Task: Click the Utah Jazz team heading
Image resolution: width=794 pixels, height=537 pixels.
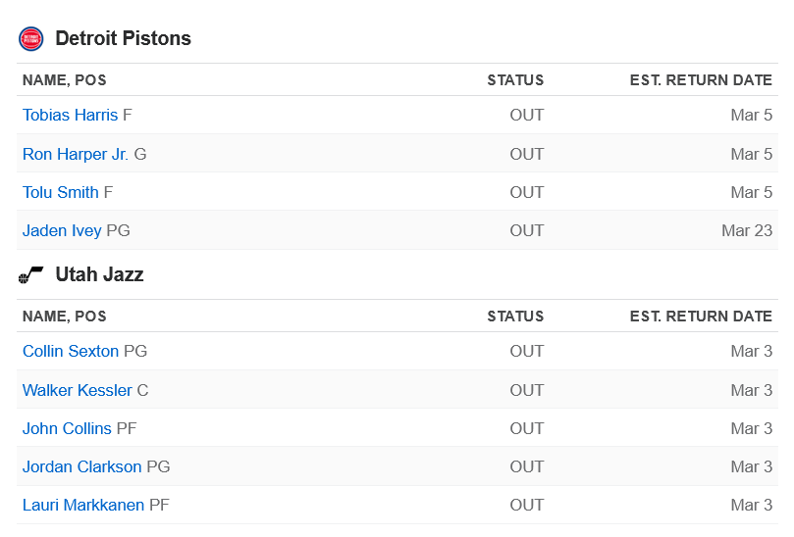Action: pos(100,274)
